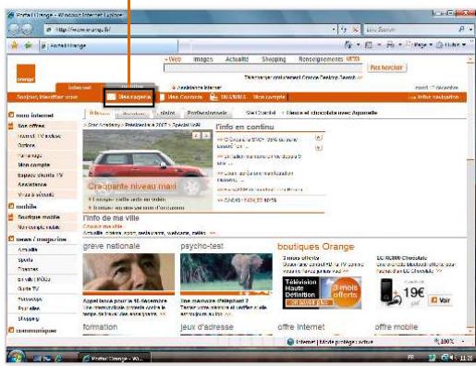
Task: Click the Voir button beside 19€ phone
Action: coord(441,299)
